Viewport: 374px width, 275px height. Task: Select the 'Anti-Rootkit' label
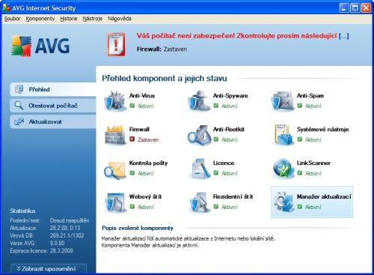229,130
